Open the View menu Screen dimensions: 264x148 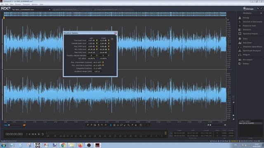tap(12, 5)
